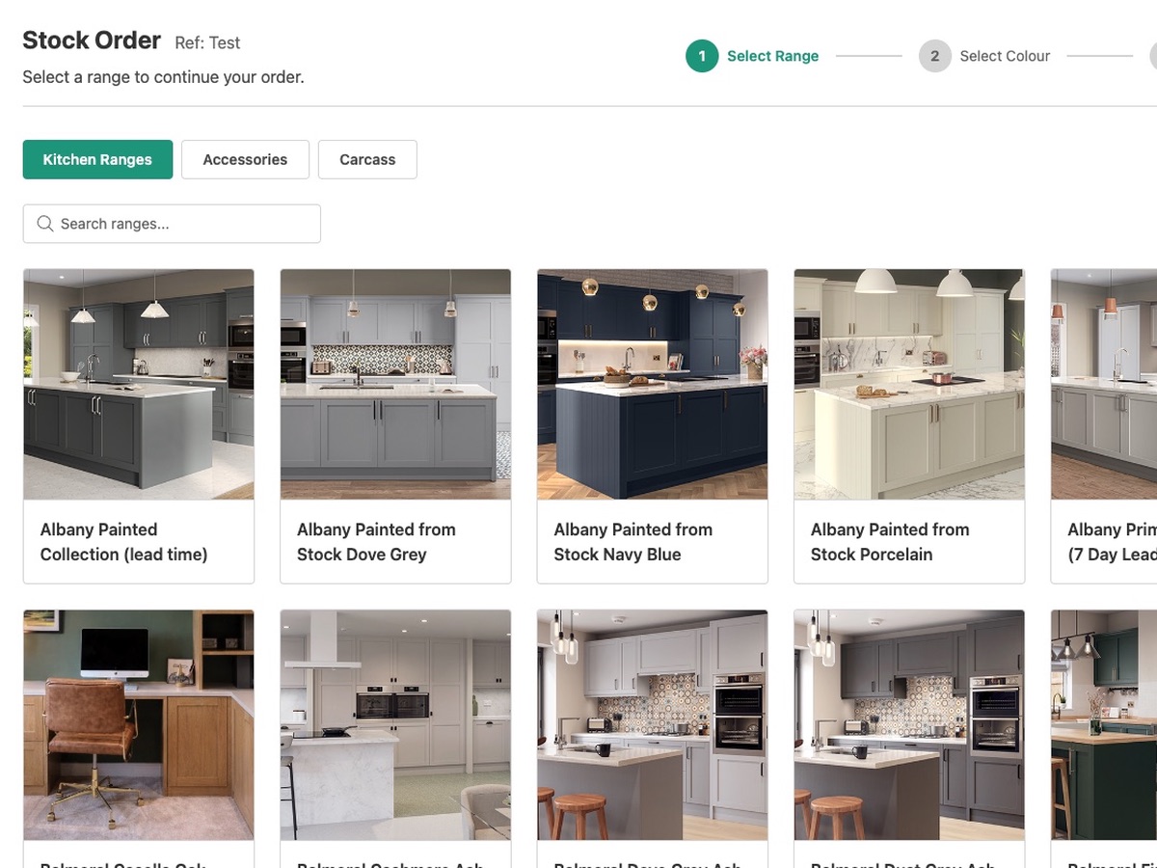Open the light grey kitchen with patterned tiles image
The height and width of the screenshot is (868, 1157).
click(x=653, y=724)
